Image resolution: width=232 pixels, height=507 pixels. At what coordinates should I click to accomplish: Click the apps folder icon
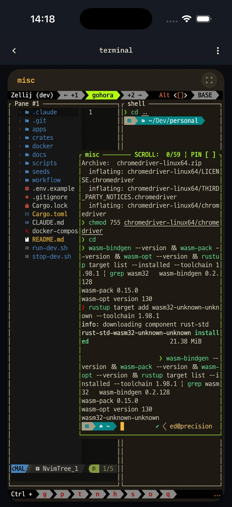click(27, 129)
